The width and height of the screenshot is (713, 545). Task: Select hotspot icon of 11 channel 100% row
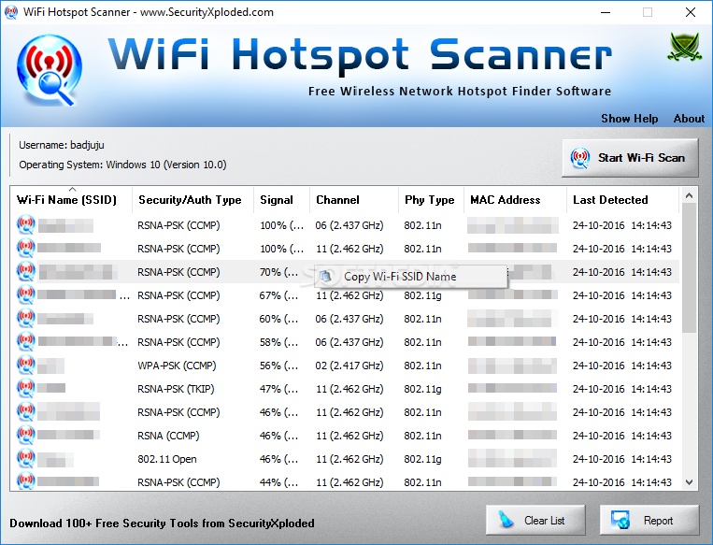pos(26,249)
